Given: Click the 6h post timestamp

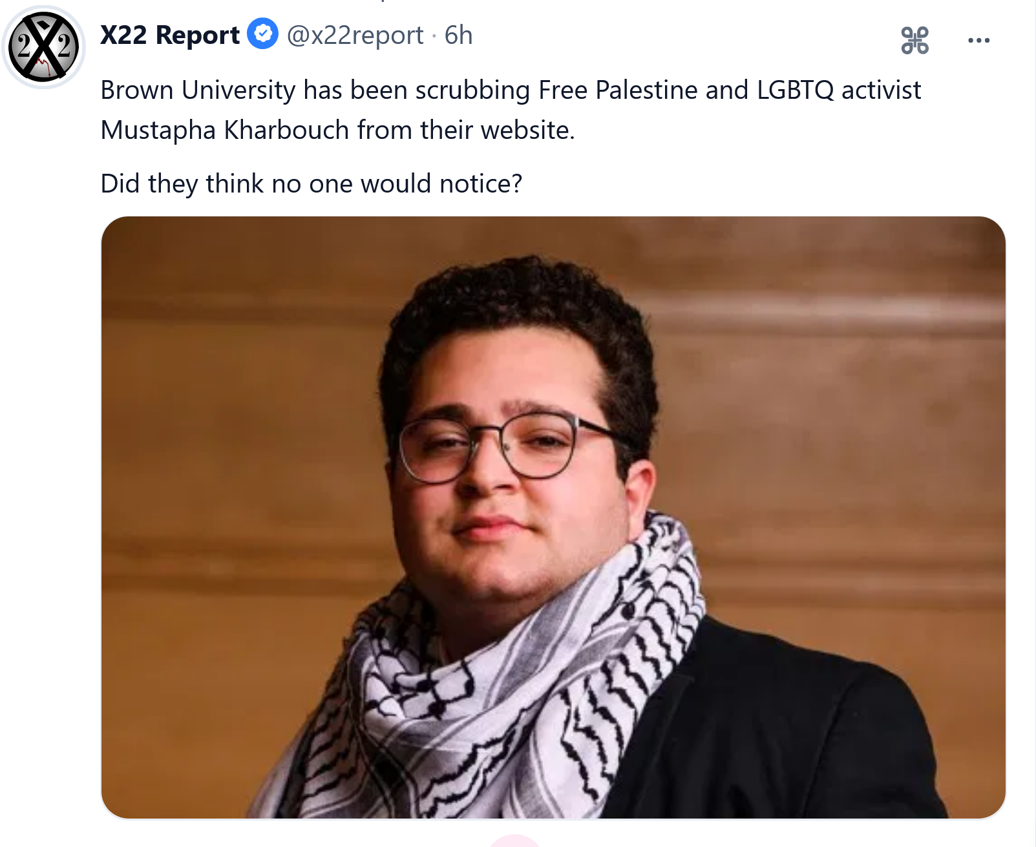Looking at the screenshot, I should [458, 35].
